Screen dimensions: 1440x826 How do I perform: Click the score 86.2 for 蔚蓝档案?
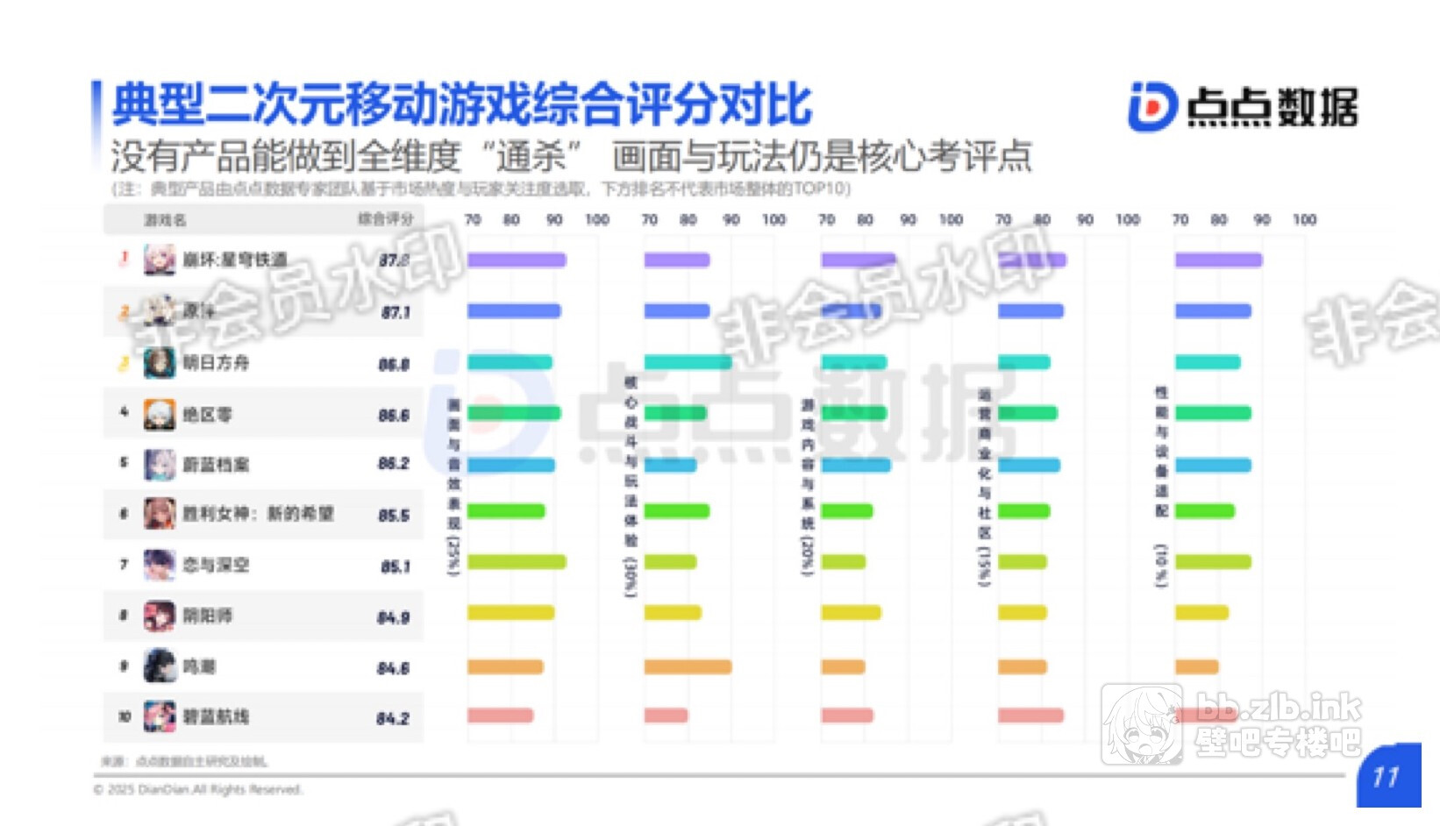395,463
